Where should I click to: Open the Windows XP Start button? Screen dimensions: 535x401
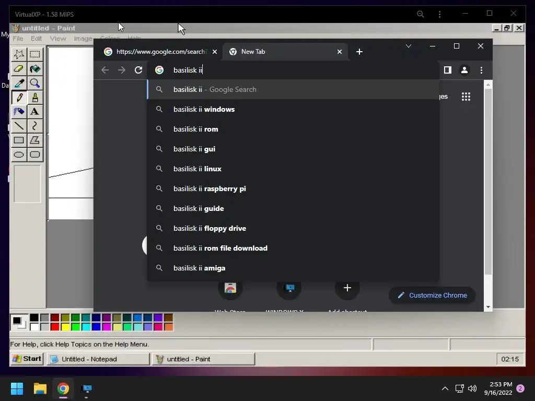pyautogui.click(x=27, y=359)
